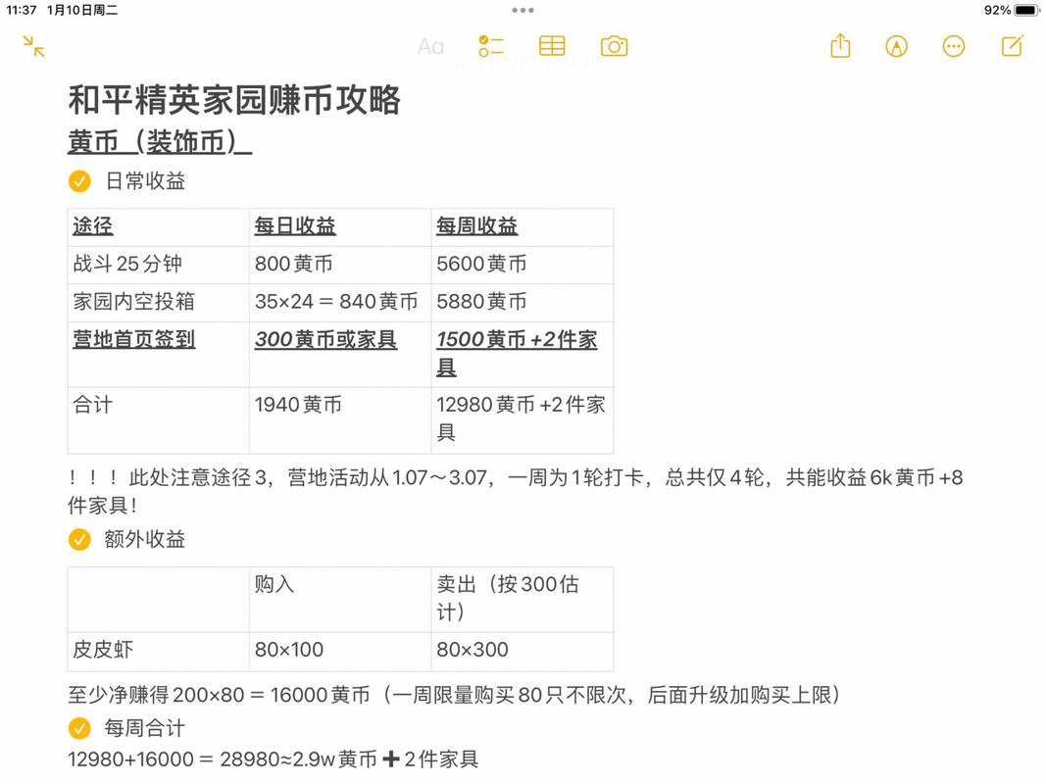The height and width of the screenshot is (784, 1046).
Task: Tap the 皮皮虾 cell
Action: [158, 652]
